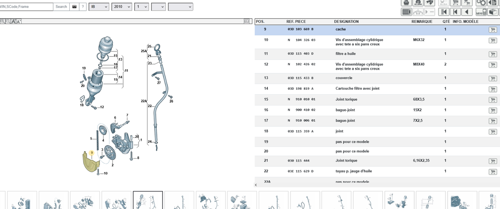Screen dimensions: 500x209
Task: Toggle the diagram panel layout icon
Action: [247, 21]
